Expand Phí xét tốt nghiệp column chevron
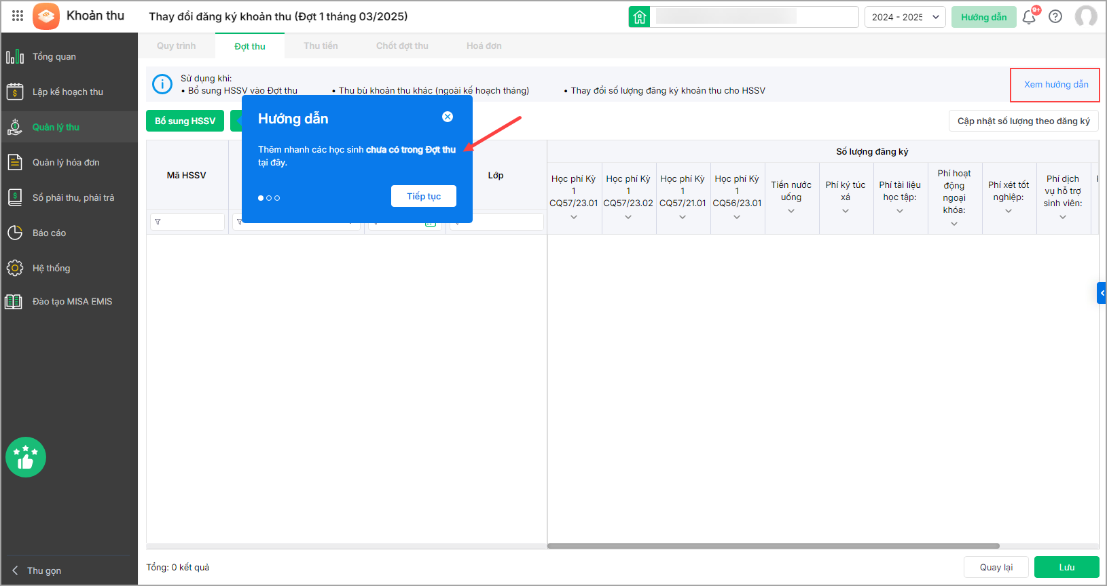Viewport: 1107px width, 586px height. tap(1009, 211)
